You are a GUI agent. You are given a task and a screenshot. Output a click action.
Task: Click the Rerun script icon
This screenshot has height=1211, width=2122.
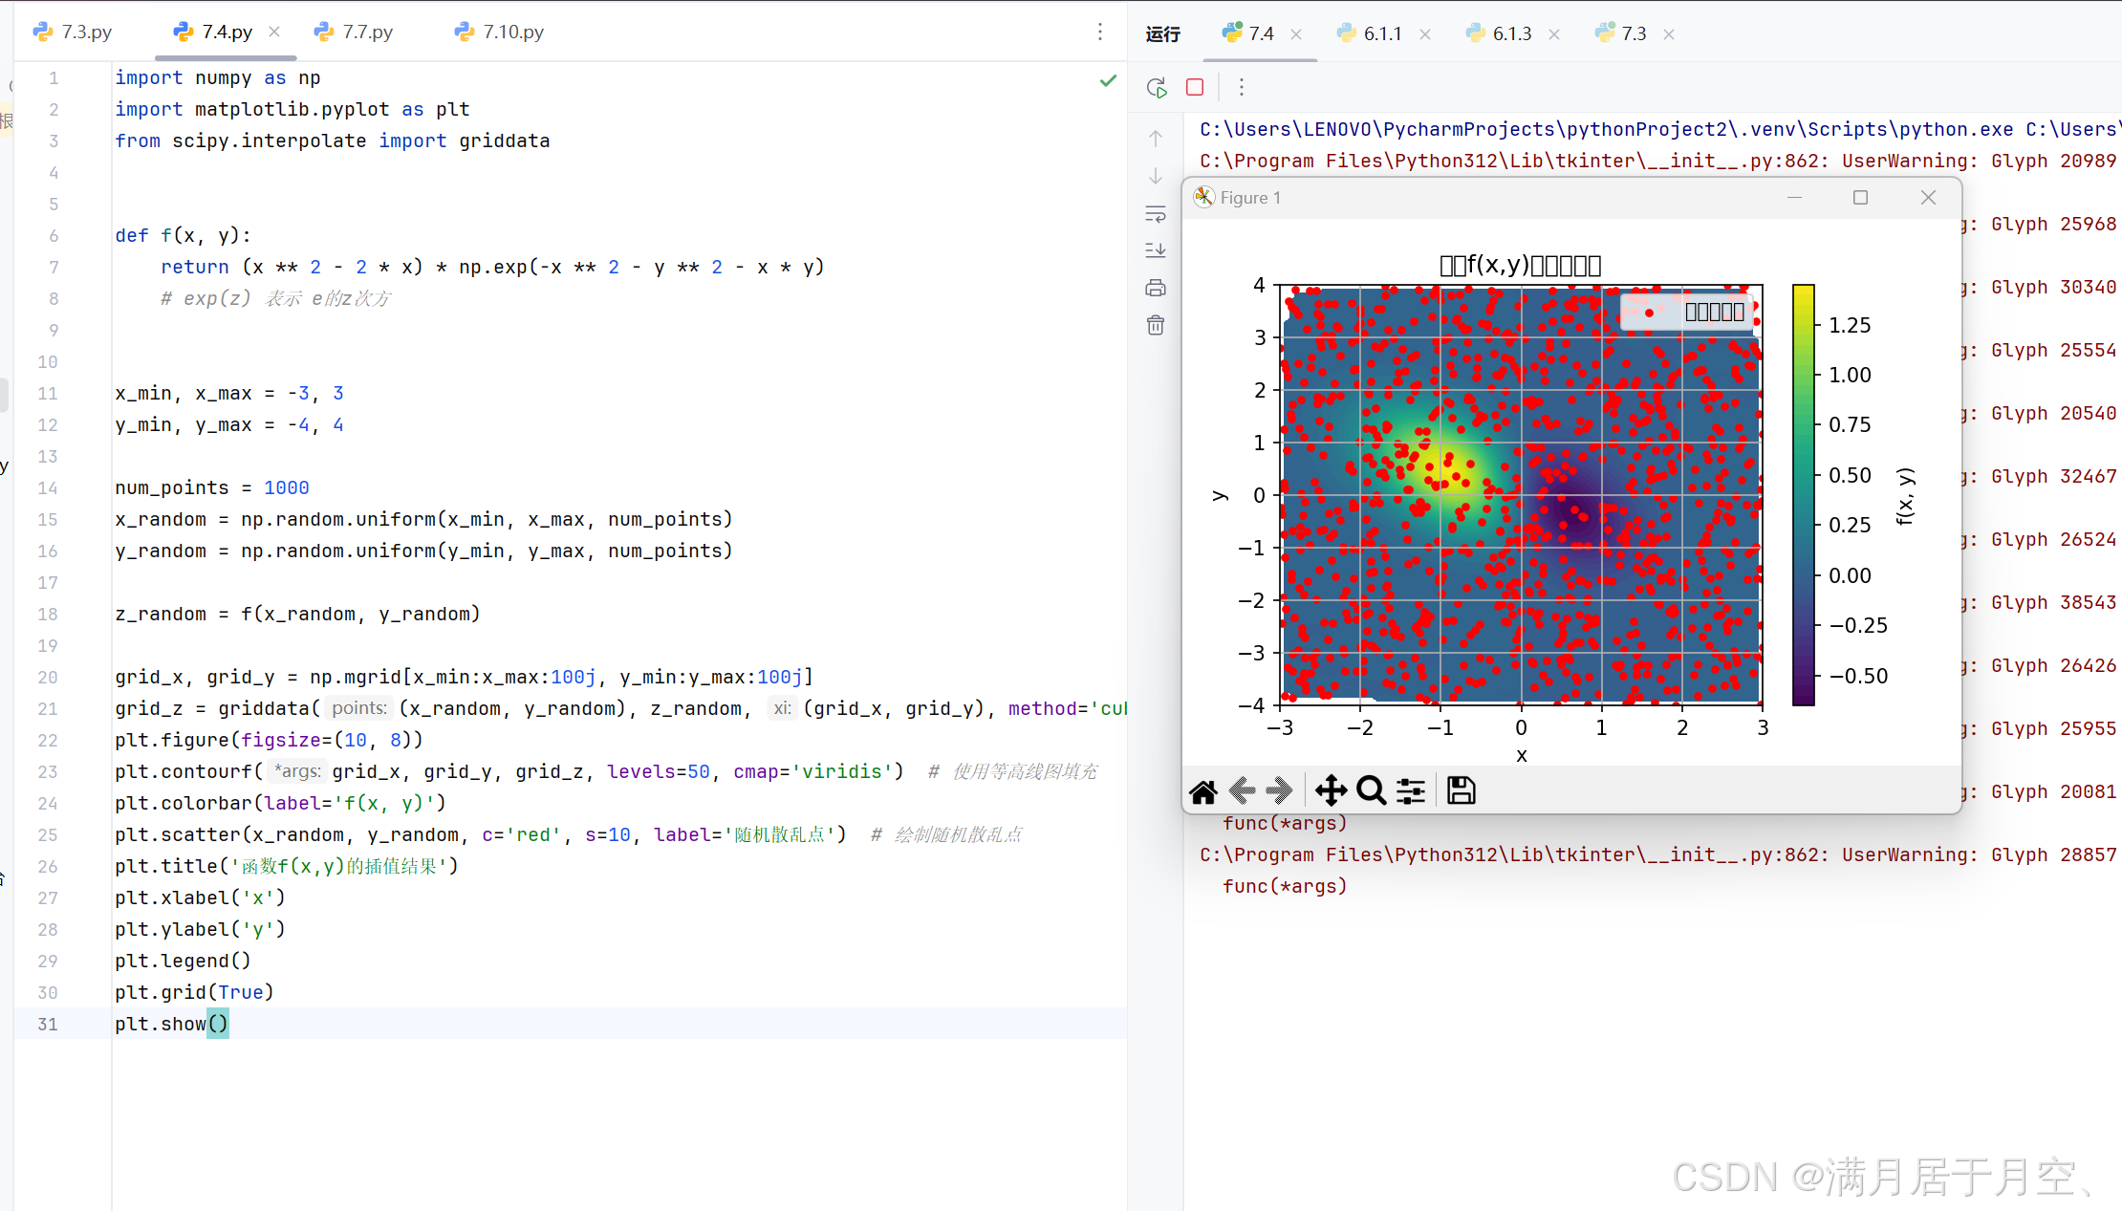[x=1157, y=88]
